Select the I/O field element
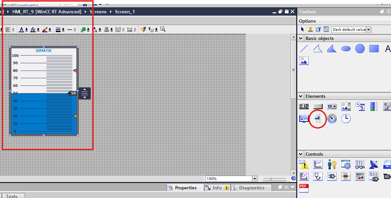This screenshot has height=198, width=391. [x=304, y=106]
